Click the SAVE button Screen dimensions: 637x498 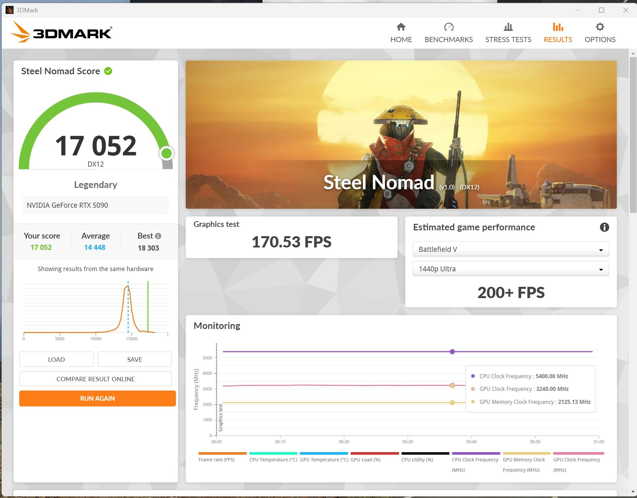[x=135, y=359]
